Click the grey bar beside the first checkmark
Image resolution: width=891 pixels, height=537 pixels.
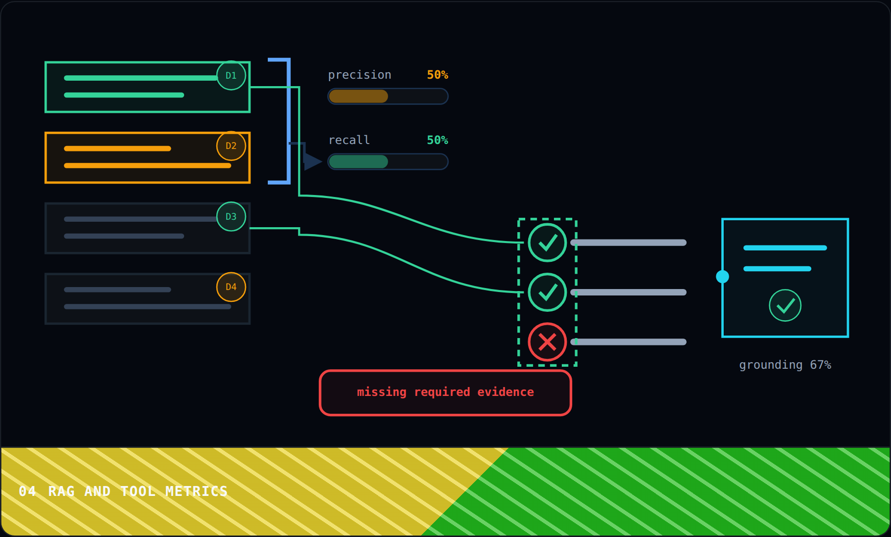[x=629, y=243]
